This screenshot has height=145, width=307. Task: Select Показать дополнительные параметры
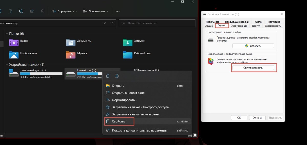147,130
